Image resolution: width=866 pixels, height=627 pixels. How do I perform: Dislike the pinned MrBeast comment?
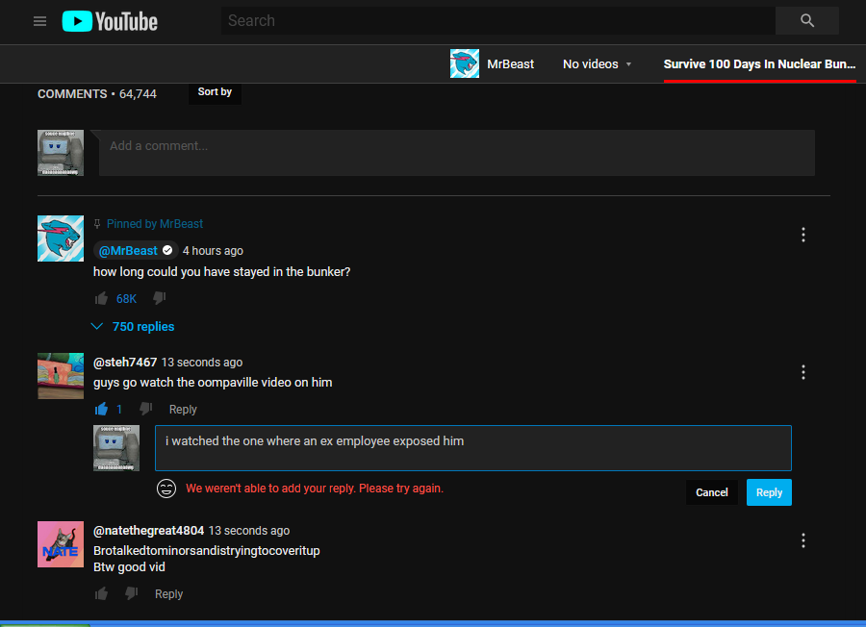click(159, 299)
